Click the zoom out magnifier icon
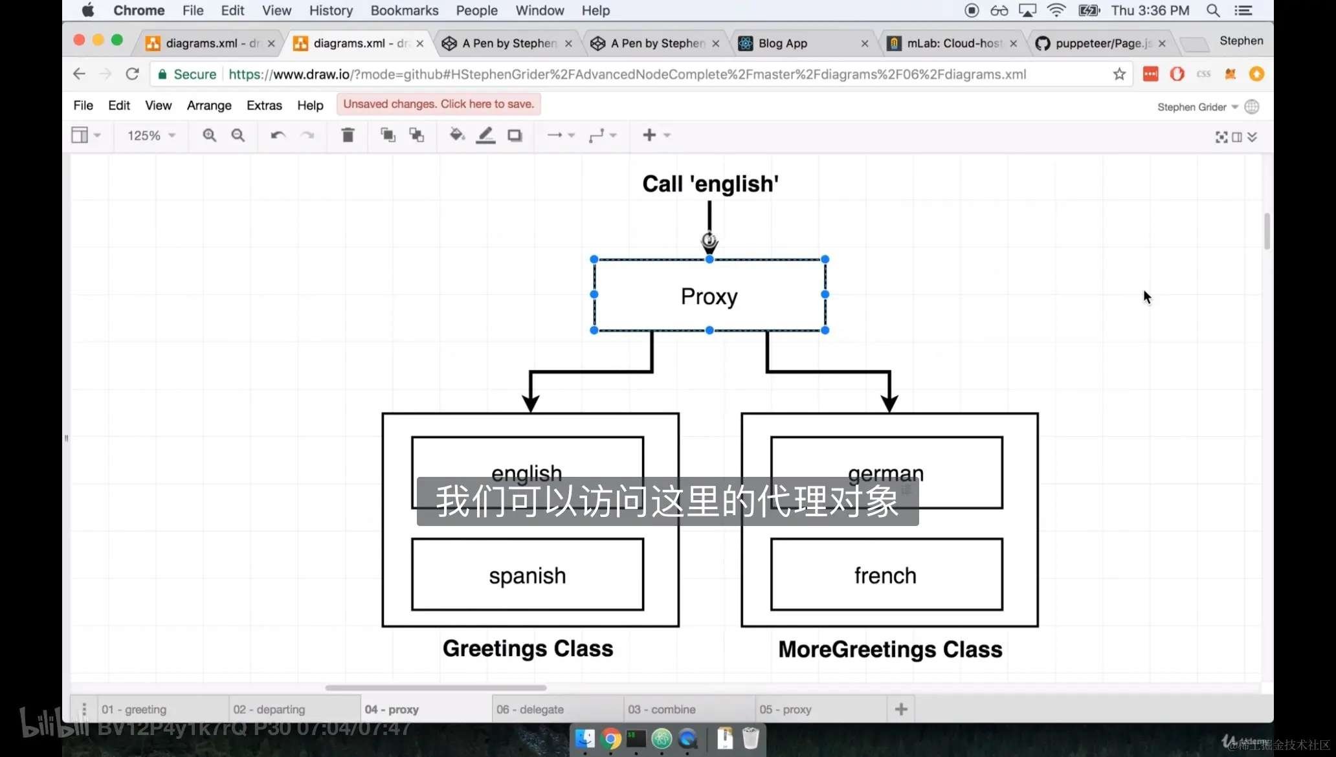The width and height of the screenshot is (1336, 757). point(238,135)
